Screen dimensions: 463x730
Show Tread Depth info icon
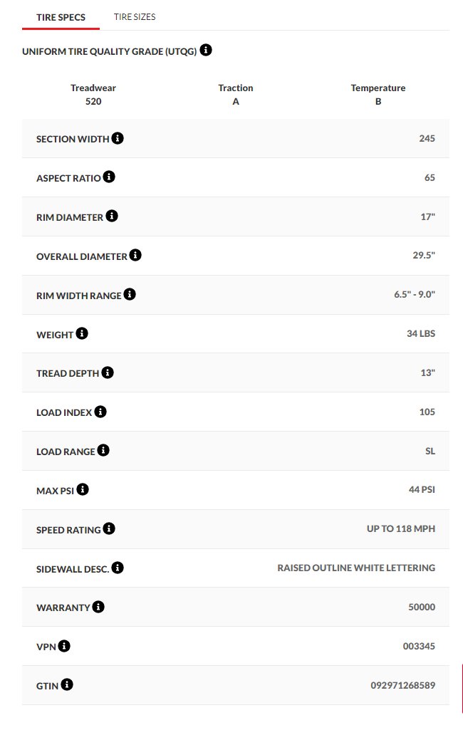pos(108,372)
